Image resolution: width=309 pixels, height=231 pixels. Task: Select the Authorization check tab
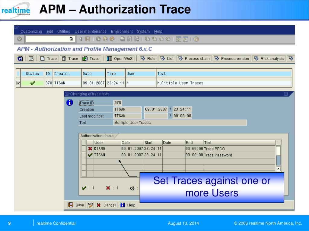[x=97, y=136]
